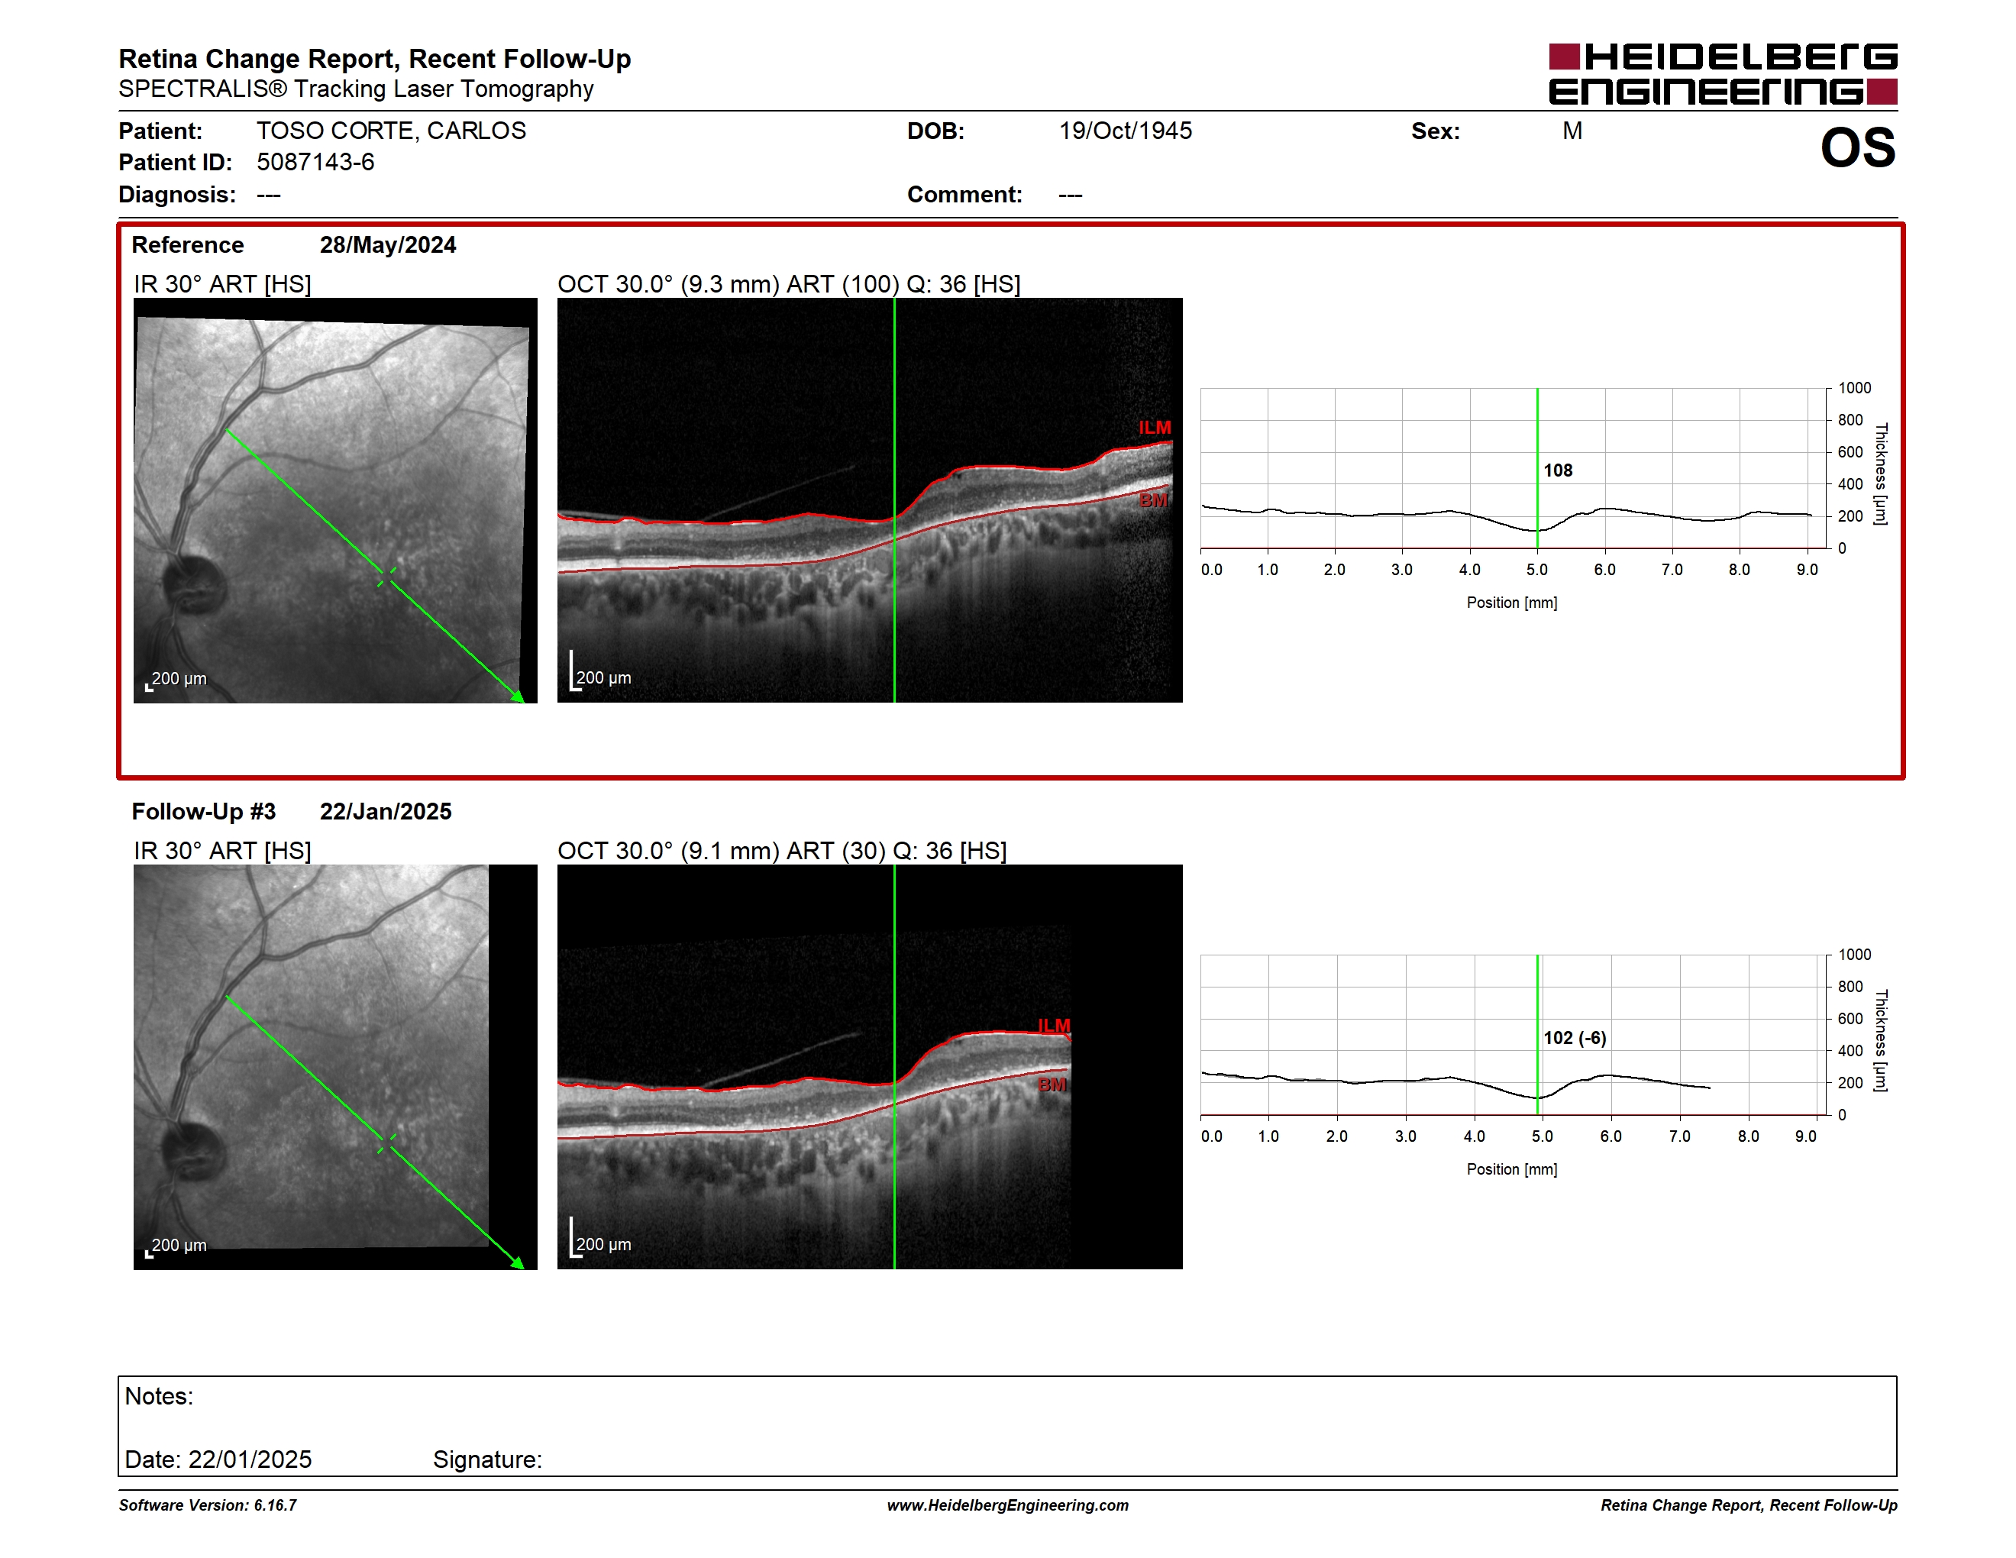Open the Follow-Up #3 OCT B-scan image
The height and width of the screenshot is (1558, 2016).
870,1067
